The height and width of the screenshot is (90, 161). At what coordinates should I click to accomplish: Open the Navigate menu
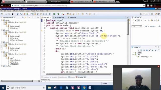coord(22,11)
